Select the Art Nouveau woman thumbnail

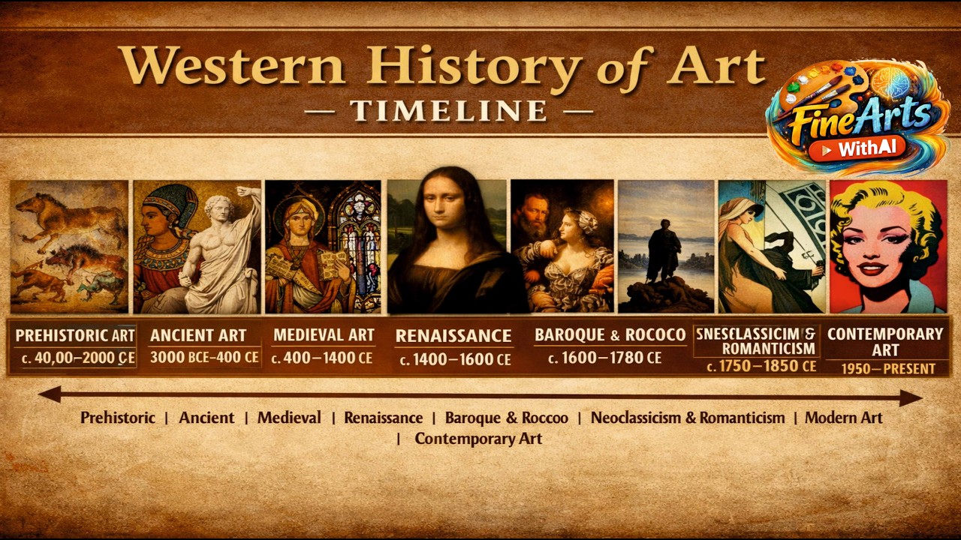[x=772, y=247]
